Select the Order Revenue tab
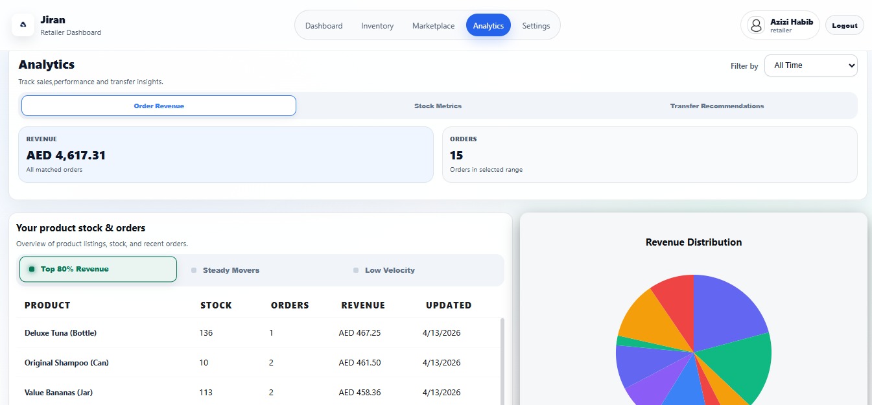This screenshot has width=872, height=405. [159, 106]
